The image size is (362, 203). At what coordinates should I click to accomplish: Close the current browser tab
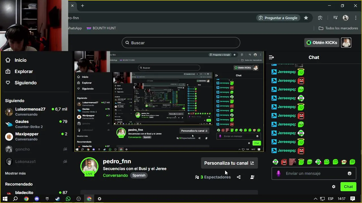click(72, 6)
